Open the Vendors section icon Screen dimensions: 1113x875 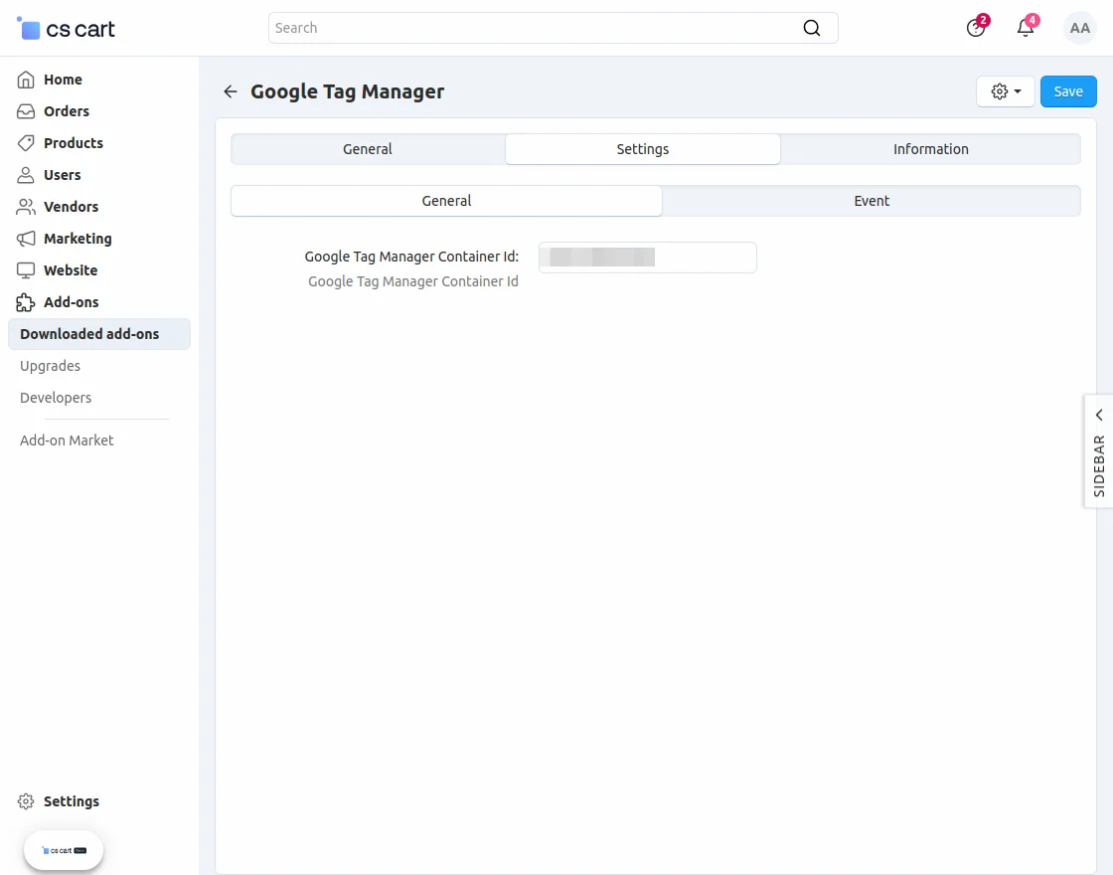(x=25, y=207)
